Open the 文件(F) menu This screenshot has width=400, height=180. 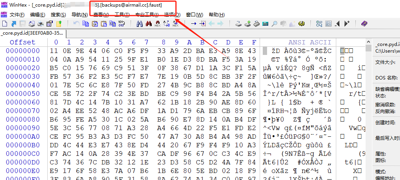tap(17, 15)
